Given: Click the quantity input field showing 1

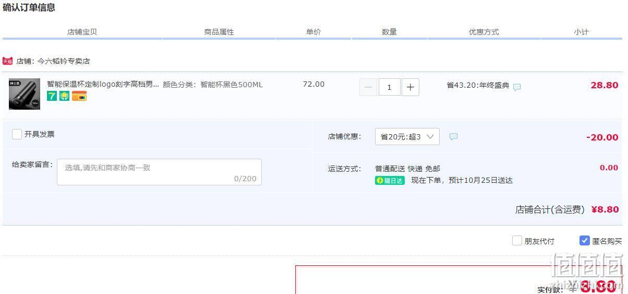Looking at the screenshot, I should 389,87.
